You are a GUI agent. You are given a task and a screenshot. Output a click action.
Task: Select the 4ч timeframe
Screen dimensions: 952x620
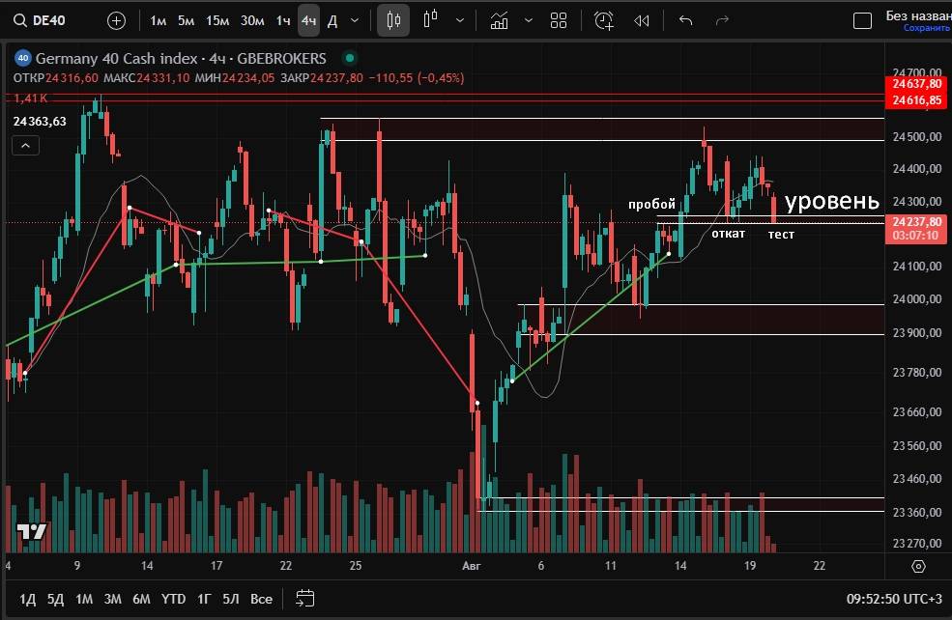point(308,20)
